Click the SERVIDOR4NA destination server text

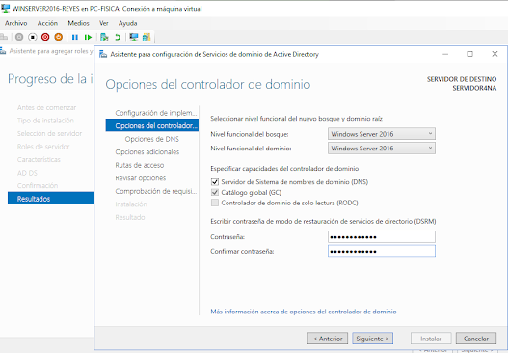pos(474,88)
